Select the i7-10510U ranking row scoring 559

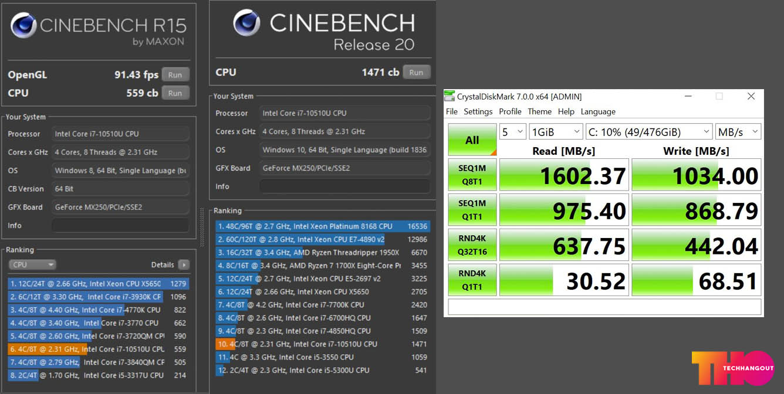[x=99, y=349]
